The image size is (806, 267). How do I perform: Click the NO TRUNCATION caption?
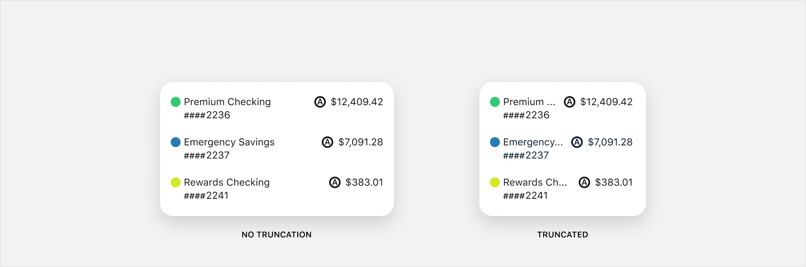pos(277,235)
